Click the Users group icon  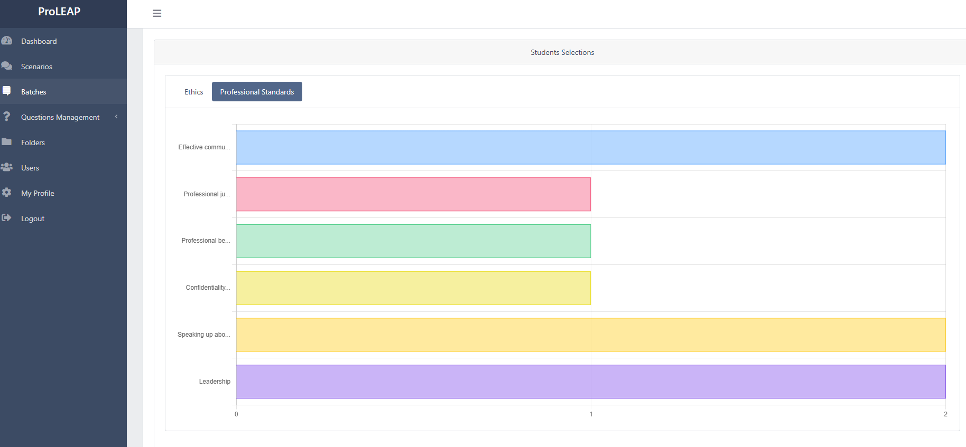pos(7,167)
